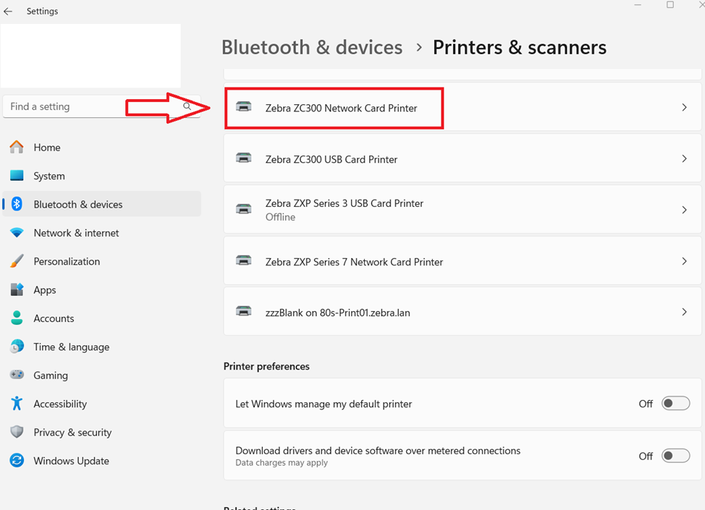
Task: Open System settings via its monitor icon
Action: (16, 176)
